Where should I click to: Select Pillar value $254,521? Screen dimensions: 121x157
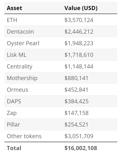click(x=76, y=125)
